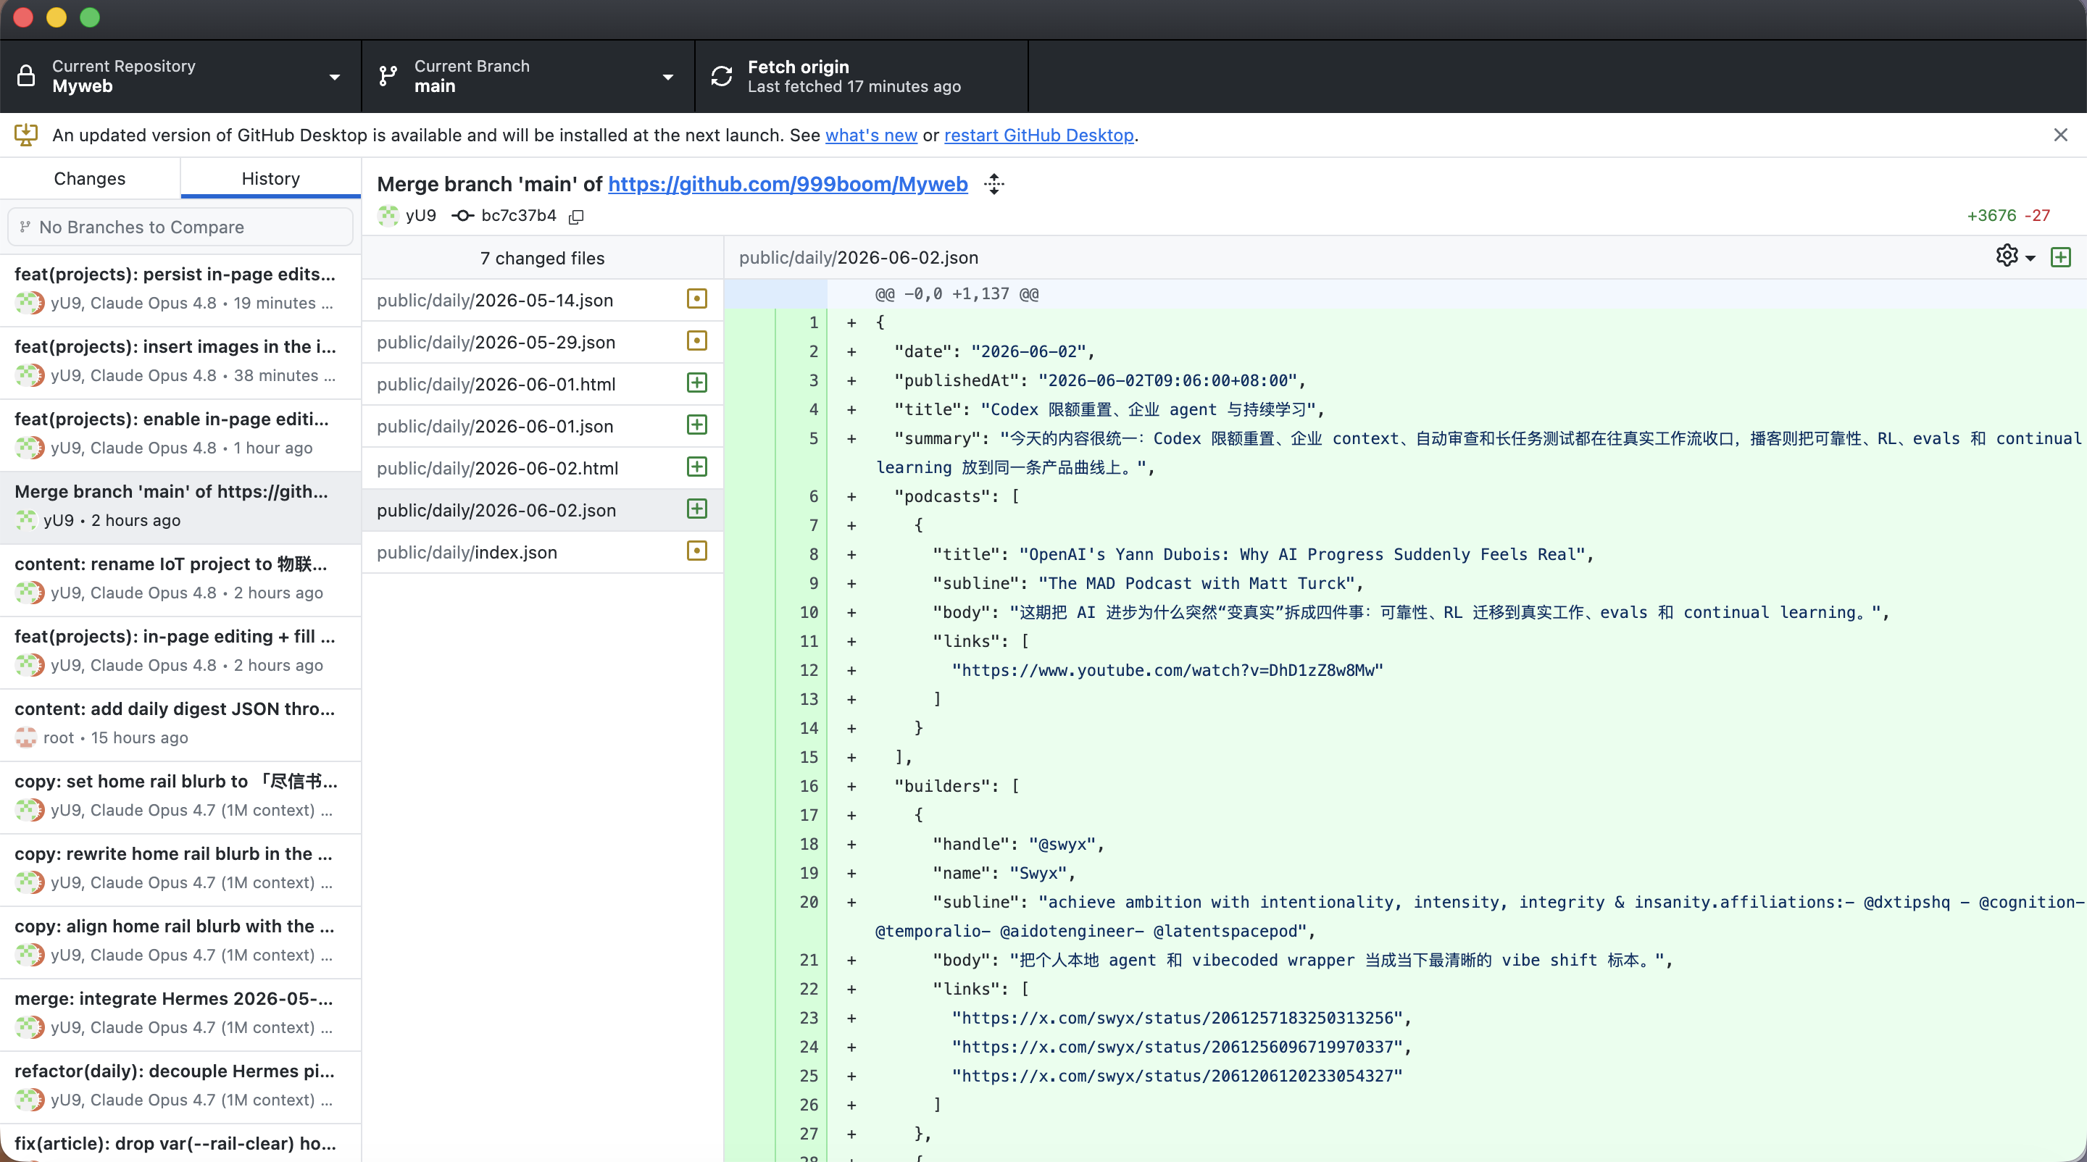
Task: Click the "+3676 -27" line change stats
Action: (2009, 215)
